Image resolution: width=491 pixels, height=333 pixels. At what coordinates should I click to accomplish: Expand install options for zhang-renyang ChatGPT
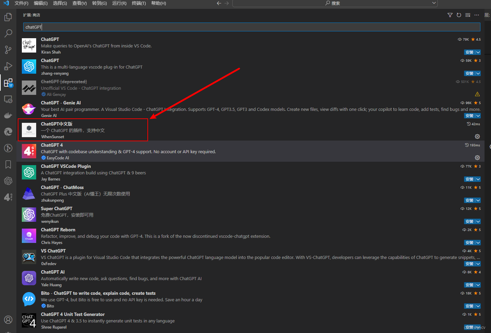coord(478,73)
